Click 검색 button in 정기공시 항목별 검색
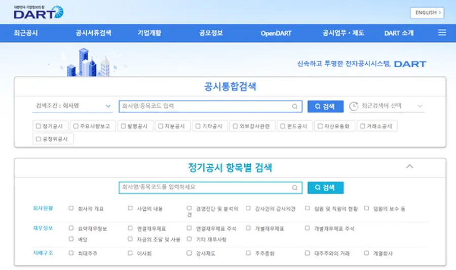 pos(325,188)
